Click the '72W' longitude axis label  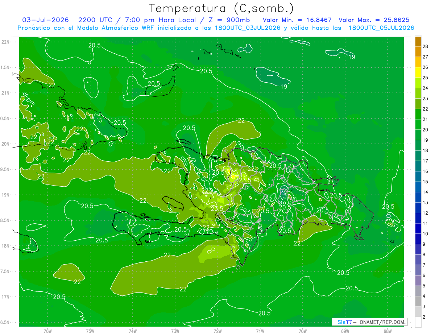217,331
